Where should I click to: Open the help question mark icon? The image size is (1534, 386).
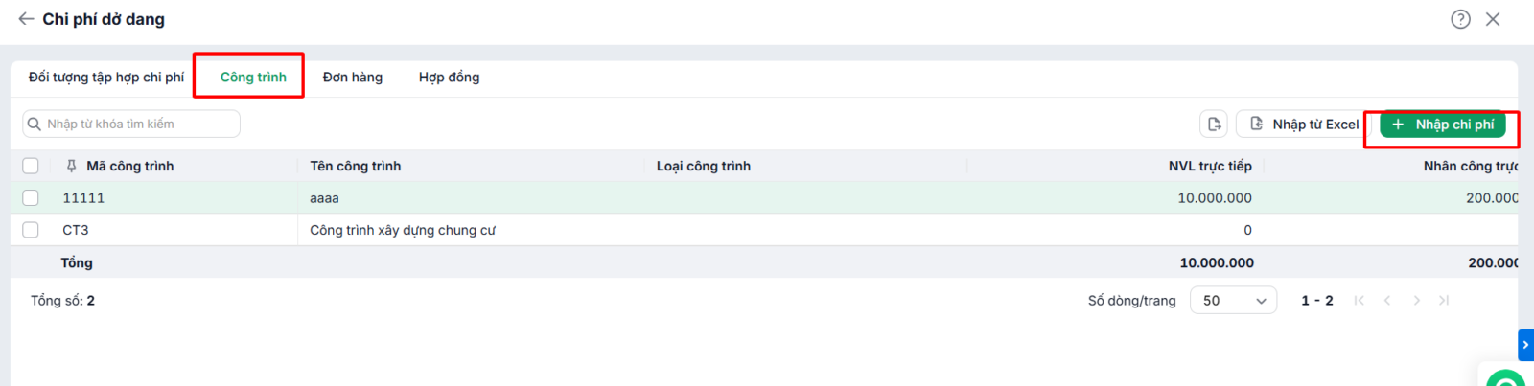tap(1460, 19)
